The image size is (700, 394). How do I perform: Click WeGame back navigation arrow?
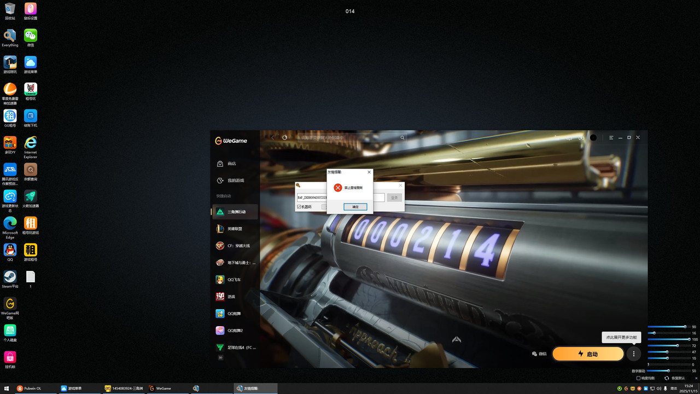(x=273, y=137)
